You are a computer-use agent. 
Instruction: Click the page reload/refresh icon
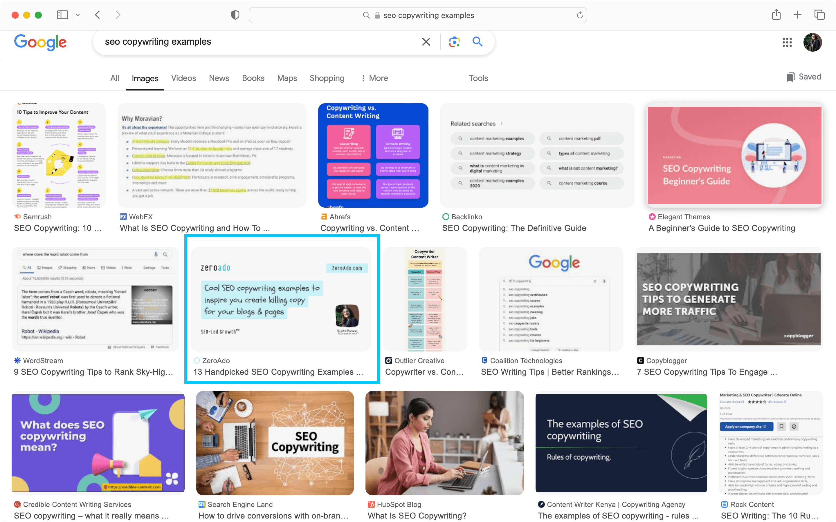[579, 14]
